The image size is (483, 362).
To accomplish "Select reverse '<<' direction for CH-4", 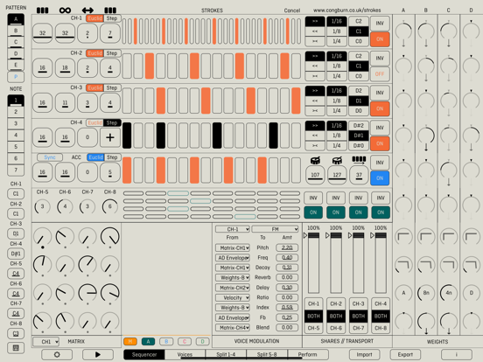I will tap(315, 136).
